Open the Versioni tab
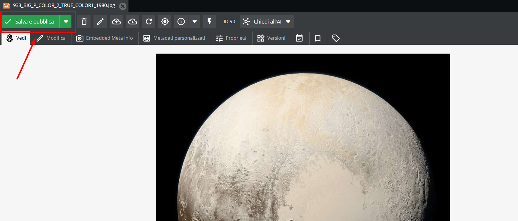518x221 pixels. [x=271, y=38]
